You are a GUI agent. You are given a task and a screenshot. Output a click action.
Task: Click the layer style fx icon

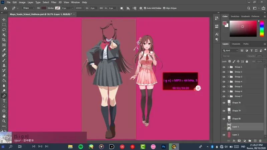pyautogui.click(x=234, y=141)
